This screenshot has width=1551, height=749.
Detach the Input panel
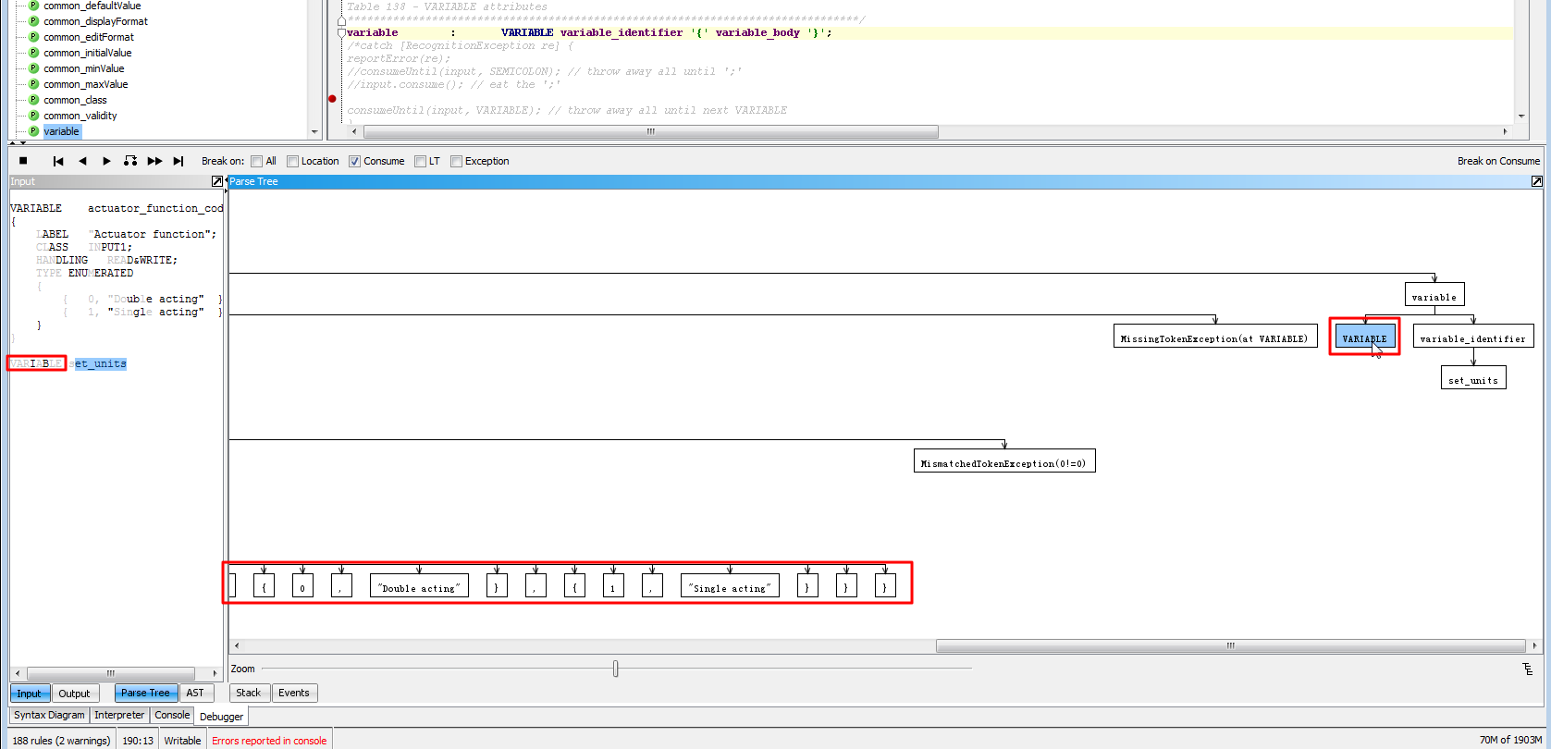tap(217, 181)
